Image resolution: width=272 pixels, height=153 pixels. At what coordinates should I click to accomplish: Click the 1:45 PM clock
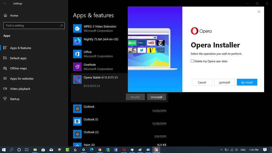pyautogui.click(x=254, y=150)
